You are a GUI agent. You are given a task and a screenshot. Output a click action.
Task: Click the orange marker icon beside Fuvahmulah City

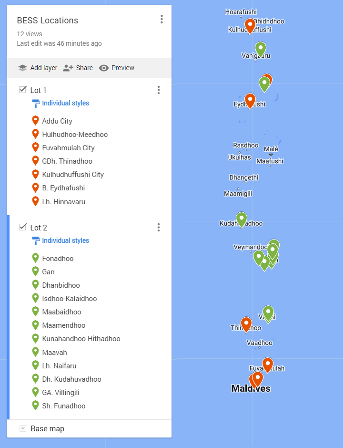(35, 147)
